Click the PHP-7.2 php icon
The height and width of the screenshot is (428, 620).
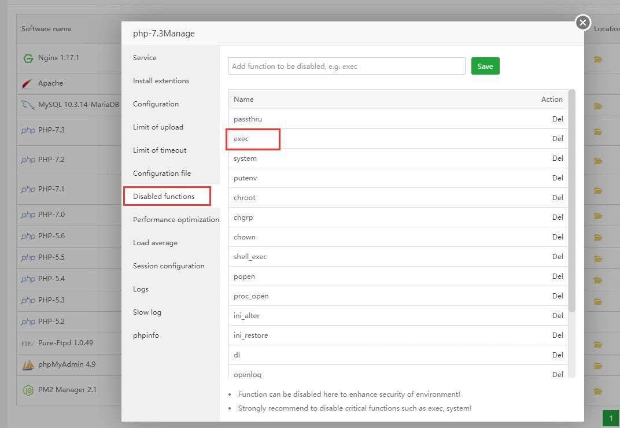pos(28,160)
